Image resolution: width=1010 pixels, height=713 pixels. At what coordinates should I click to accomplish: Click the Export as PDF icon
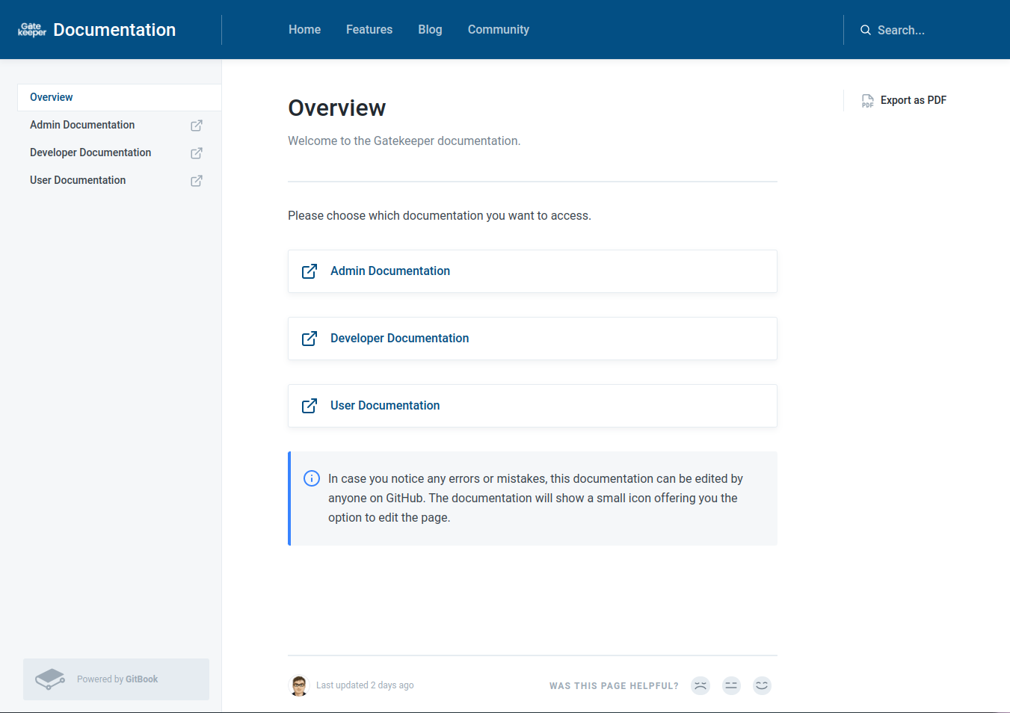(867, 100)
